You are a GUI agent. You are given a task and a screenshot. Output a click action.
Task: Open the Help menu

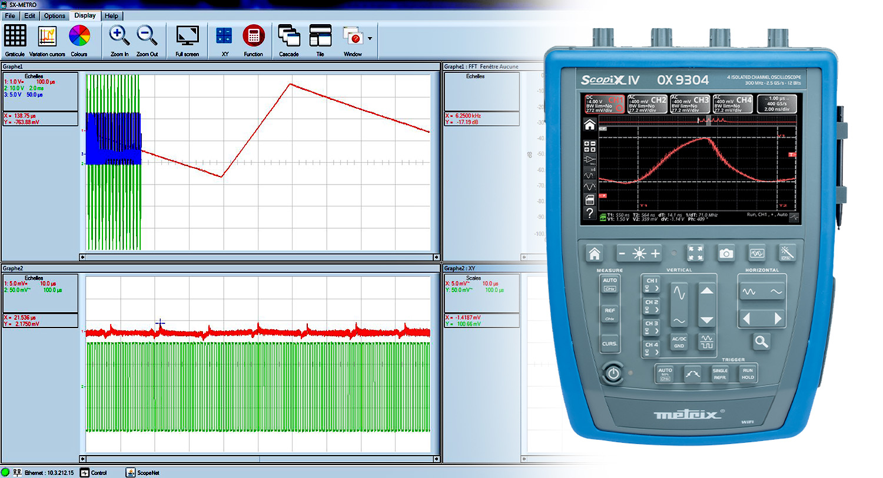click(x=111, y=16)
